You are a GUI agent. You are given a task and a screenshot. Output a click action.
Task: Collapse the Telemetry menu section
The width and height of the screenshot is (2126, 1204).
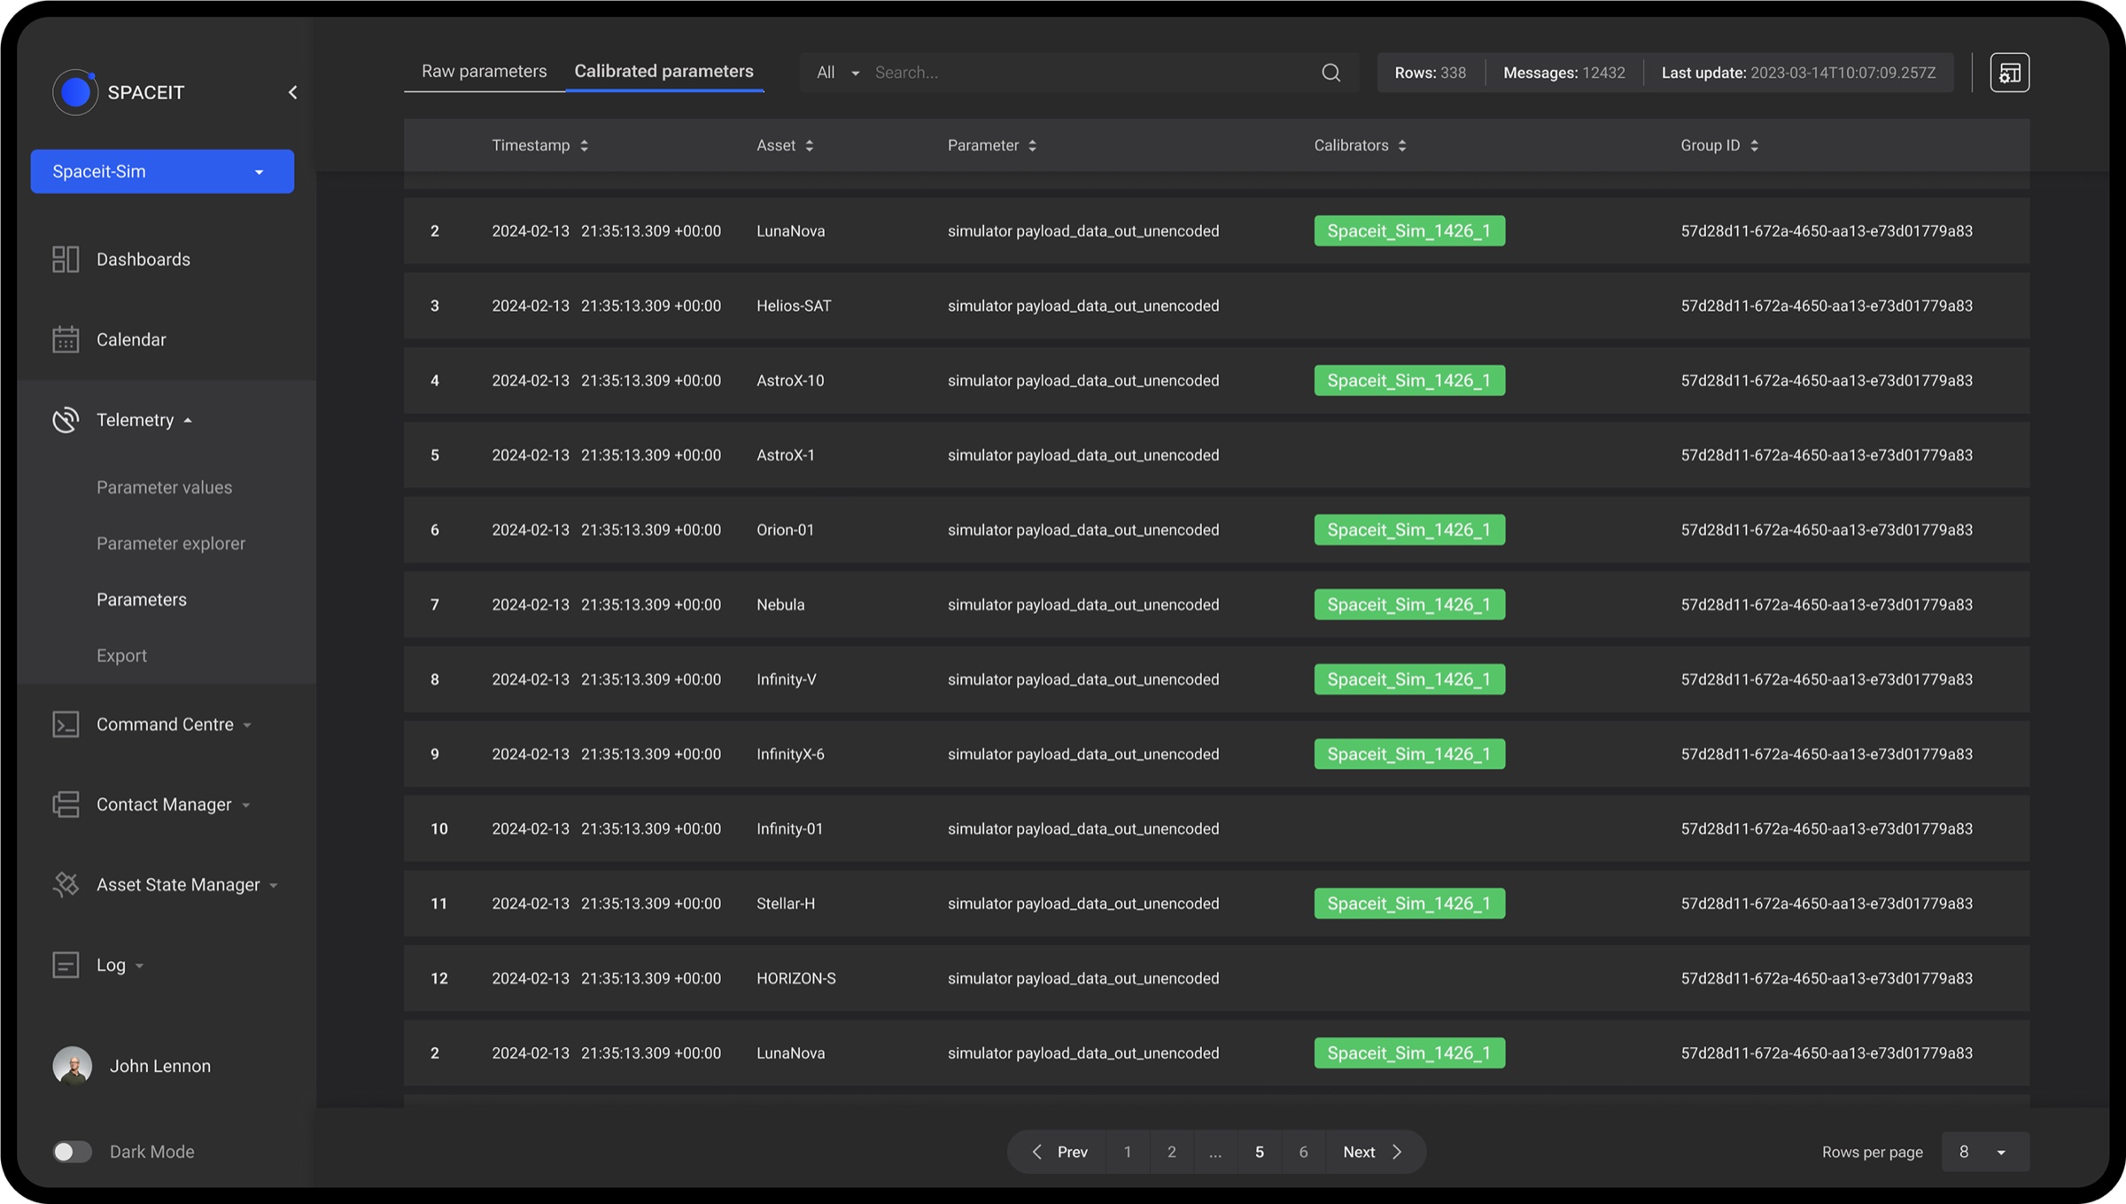188,421
